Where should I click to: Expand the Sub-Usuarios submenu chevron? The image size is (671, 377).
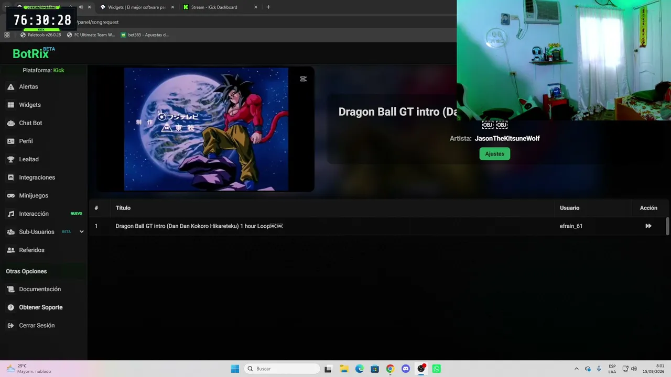point(81,231)
